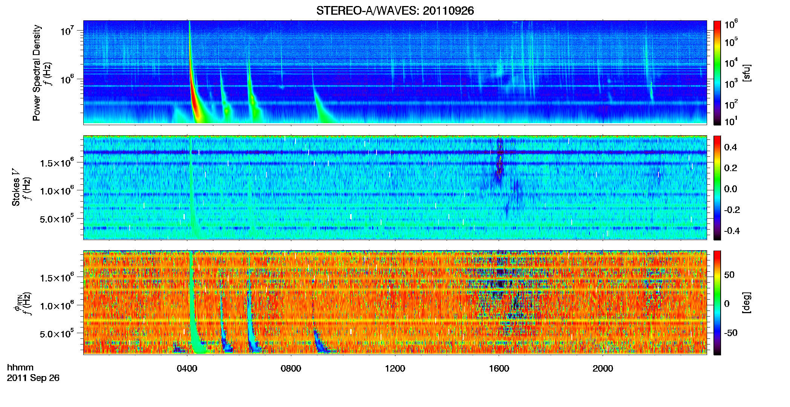Click 1.5×10^6 tick on the phi RTN panel

point(57,278)
